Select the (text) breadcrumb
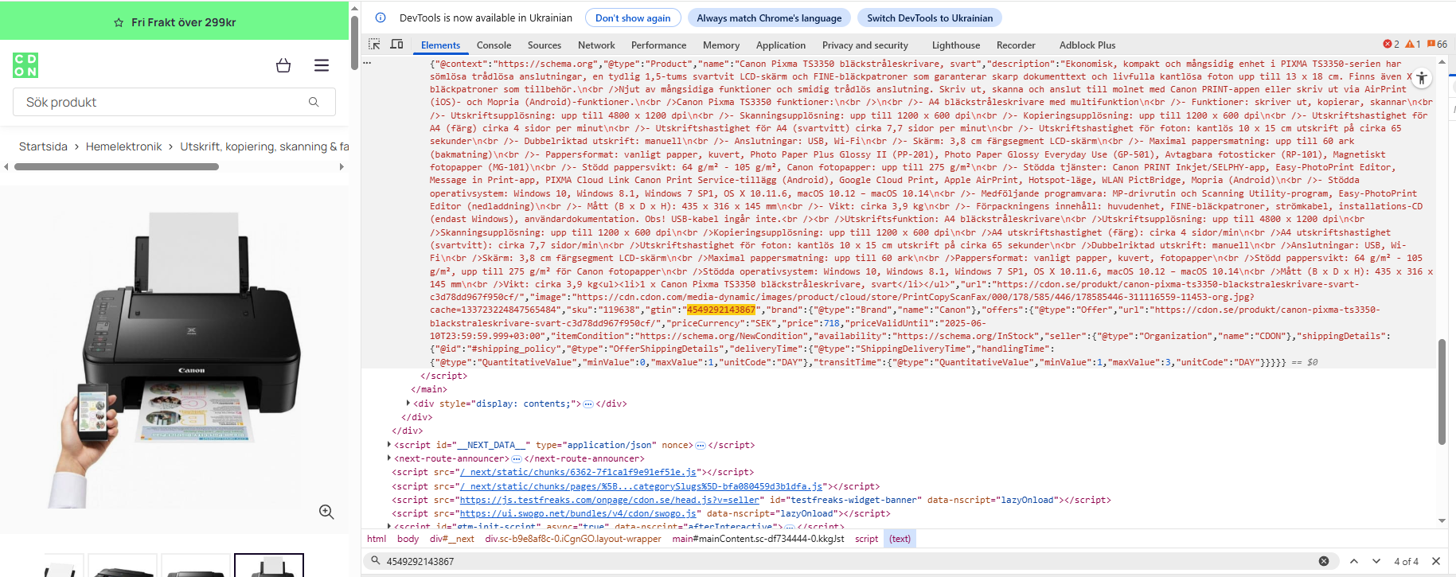The image size is (1456, 577). point(900,539)
